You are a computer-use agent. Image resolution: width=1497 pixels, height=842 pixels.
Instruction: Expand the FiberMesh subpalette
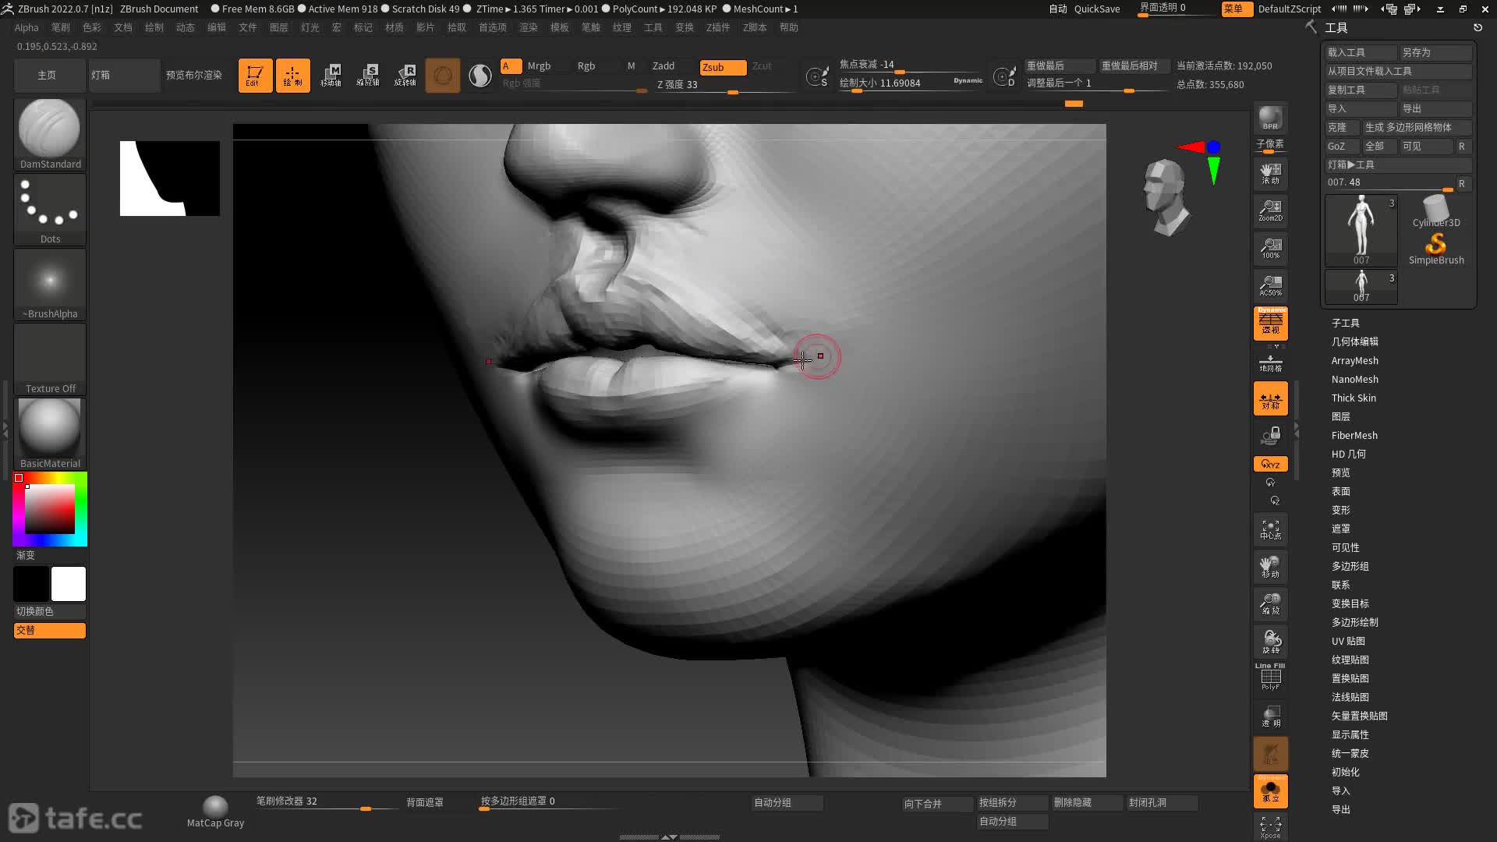coord(1354,435)
